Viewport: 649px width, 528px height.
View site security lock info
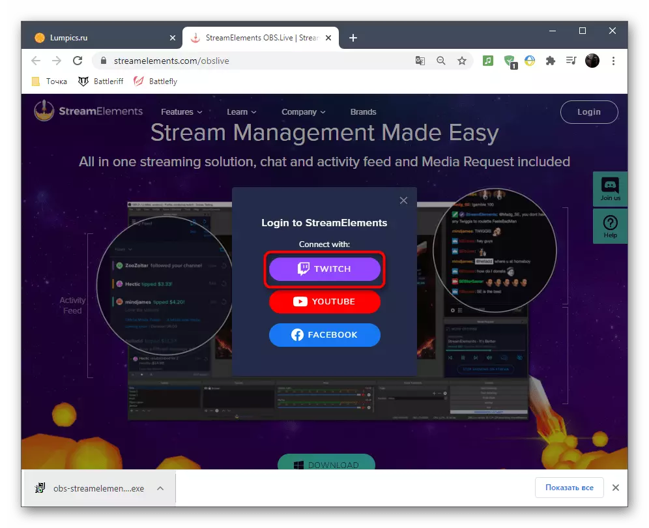104,61
